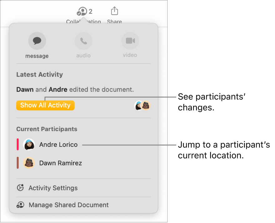Start a message with participants
The width and height of the screenshot is (275, 223).
[x=37, y=41]
